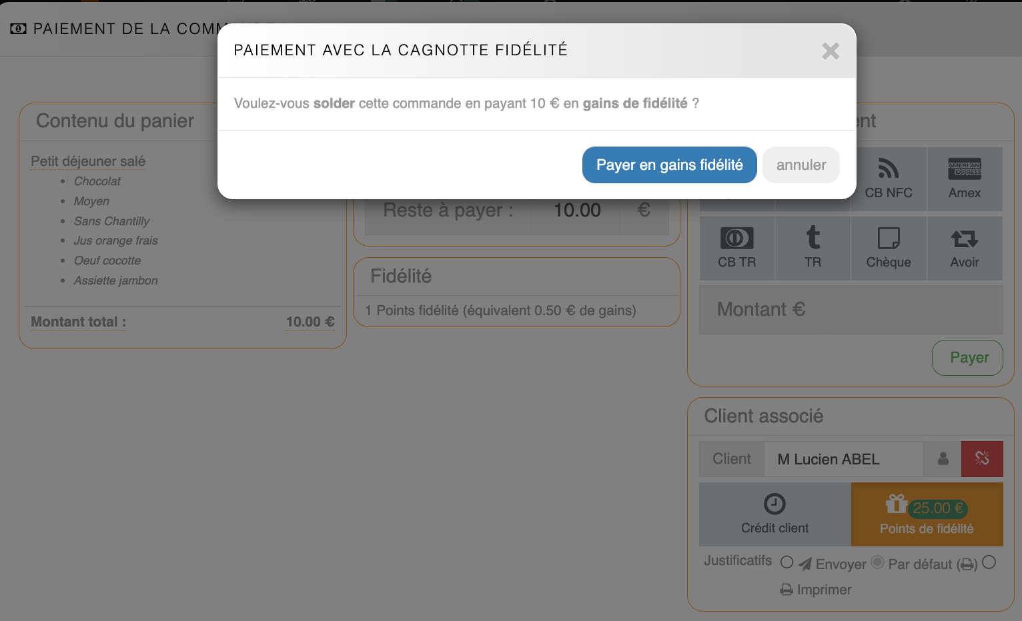Screen dimensions: 1022x621
Task: Select CB TR payment option
Action: [x=737, y=249]
